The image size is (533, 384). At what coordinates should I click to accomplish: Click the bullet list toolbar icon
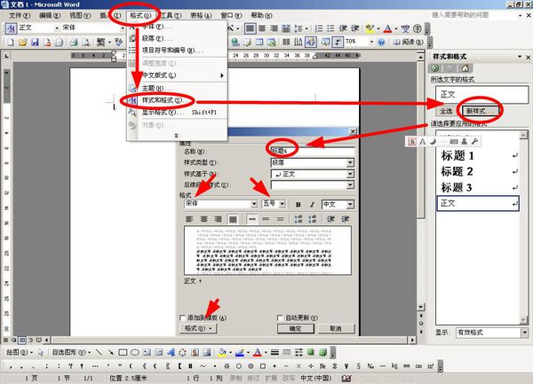coord(330,28)
